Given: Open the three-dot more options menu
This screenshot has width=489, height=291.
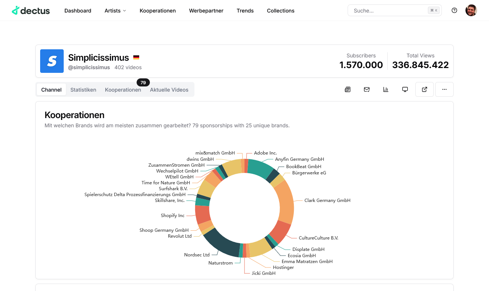Looking at the screenshot, I should point(444,89).
